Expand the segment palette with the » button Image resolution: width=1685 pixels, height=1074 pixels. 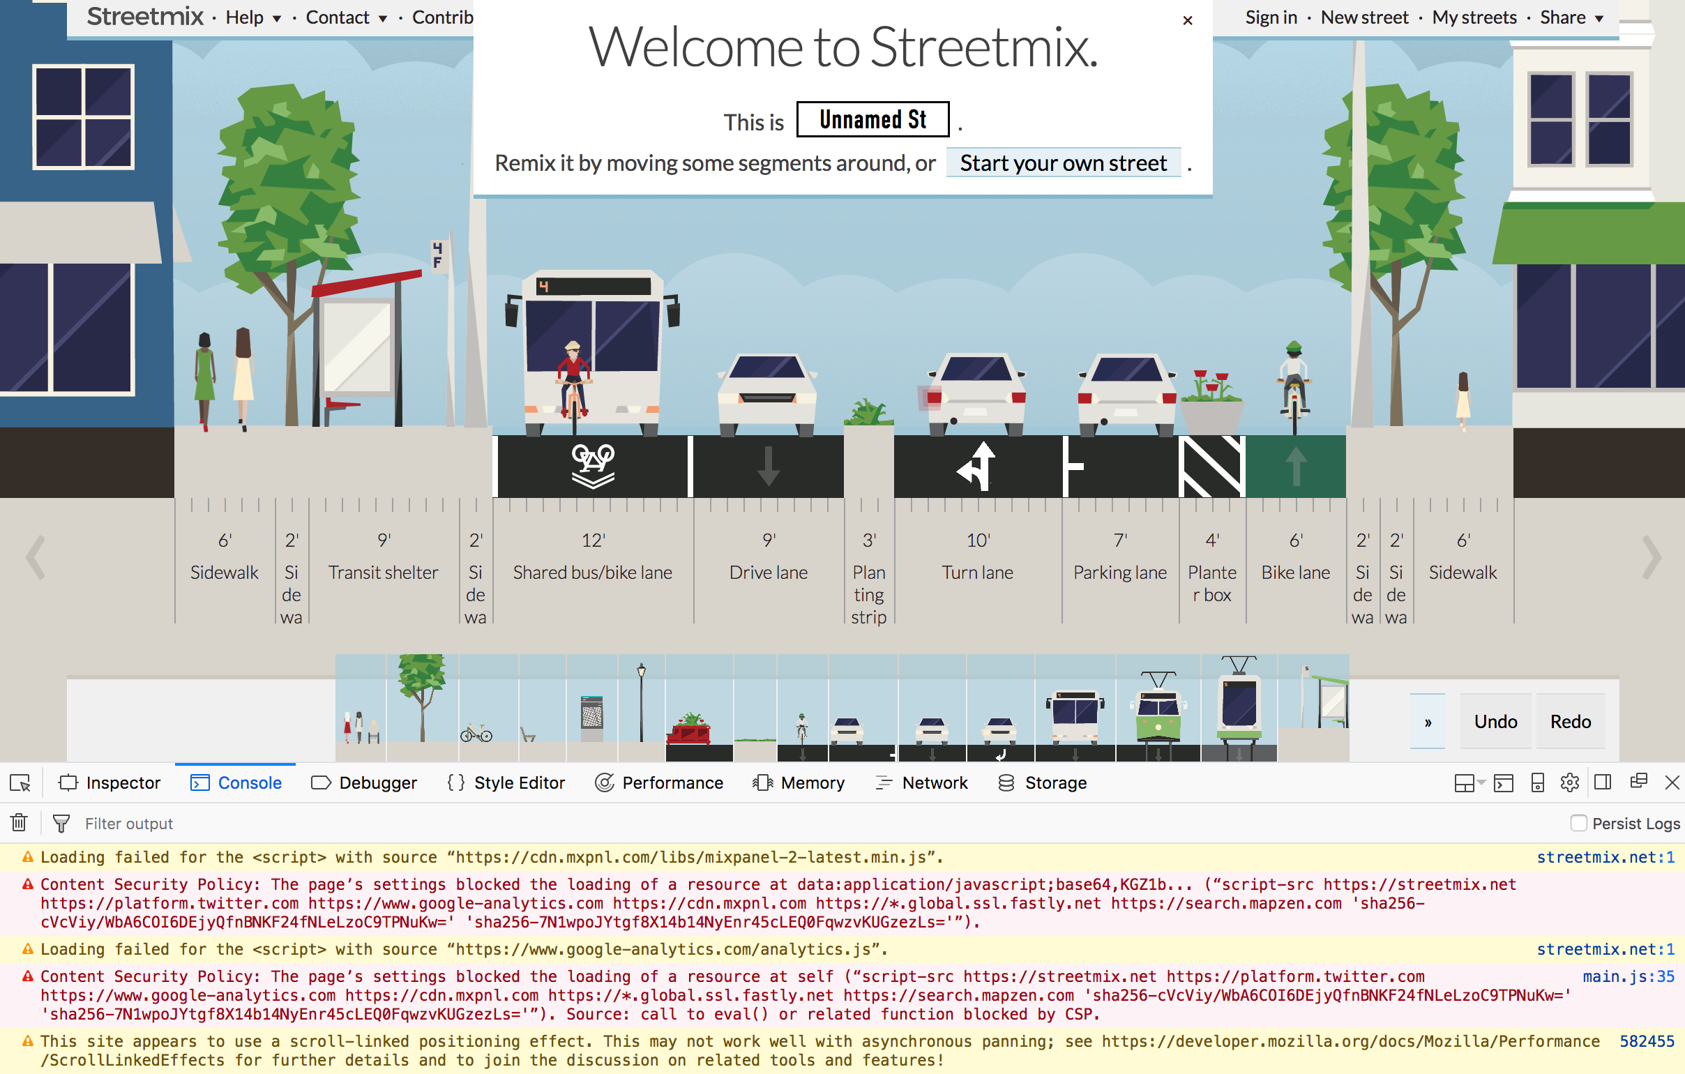(1428, 720)
